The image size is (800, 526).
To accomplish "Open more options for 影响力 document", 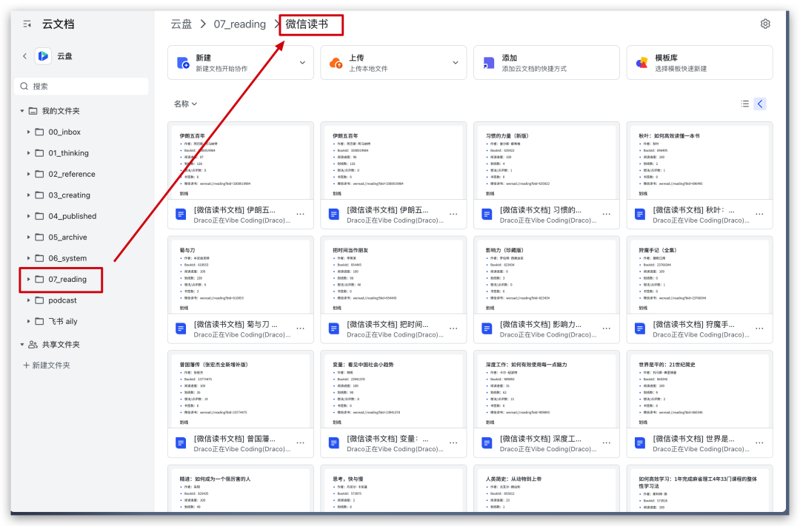I will coord(607,328).
